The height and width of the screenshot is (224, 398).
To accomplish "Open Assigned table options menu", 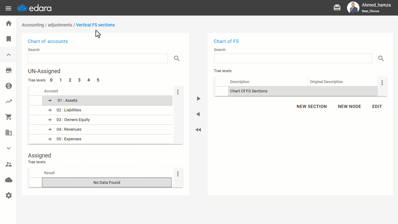I will pos(178,174).
